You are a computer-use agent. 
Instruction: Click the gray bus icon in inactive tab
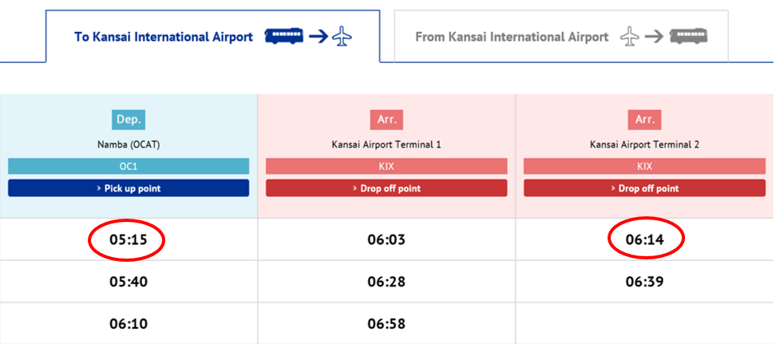[x=688, y=37]
